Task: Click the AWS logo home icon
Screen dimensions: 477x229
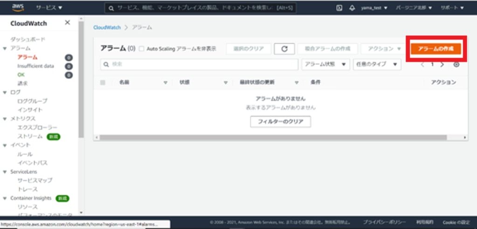Action: [18, 7]
